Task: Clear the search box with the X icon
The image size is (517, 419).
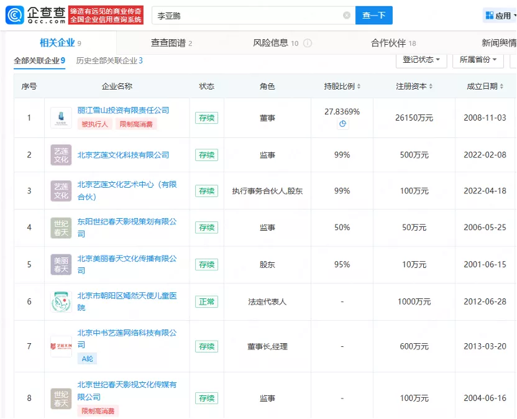Action: click(x=346, y=16)
